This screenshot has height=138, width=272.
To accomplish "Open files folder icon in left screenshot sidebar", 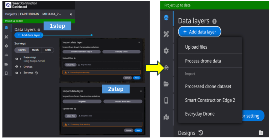I will (x=7, y=64).
